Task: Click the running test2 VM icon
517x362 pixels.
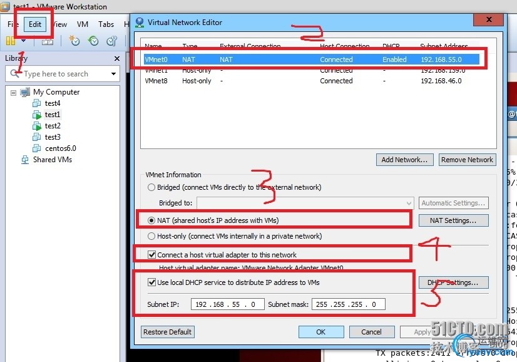Action: tap(36, 126)
